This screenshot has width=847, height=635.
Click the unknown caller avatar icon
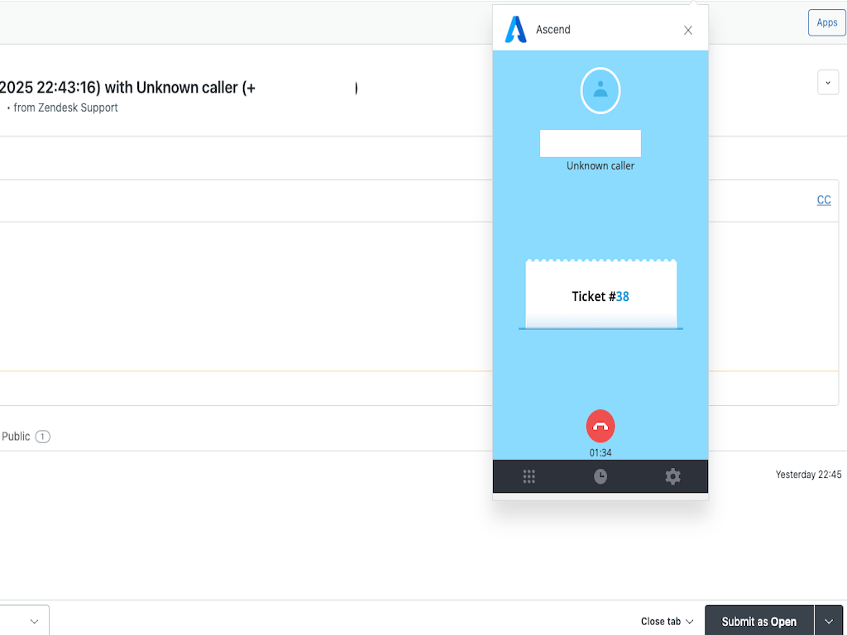(x=601, y=90)
